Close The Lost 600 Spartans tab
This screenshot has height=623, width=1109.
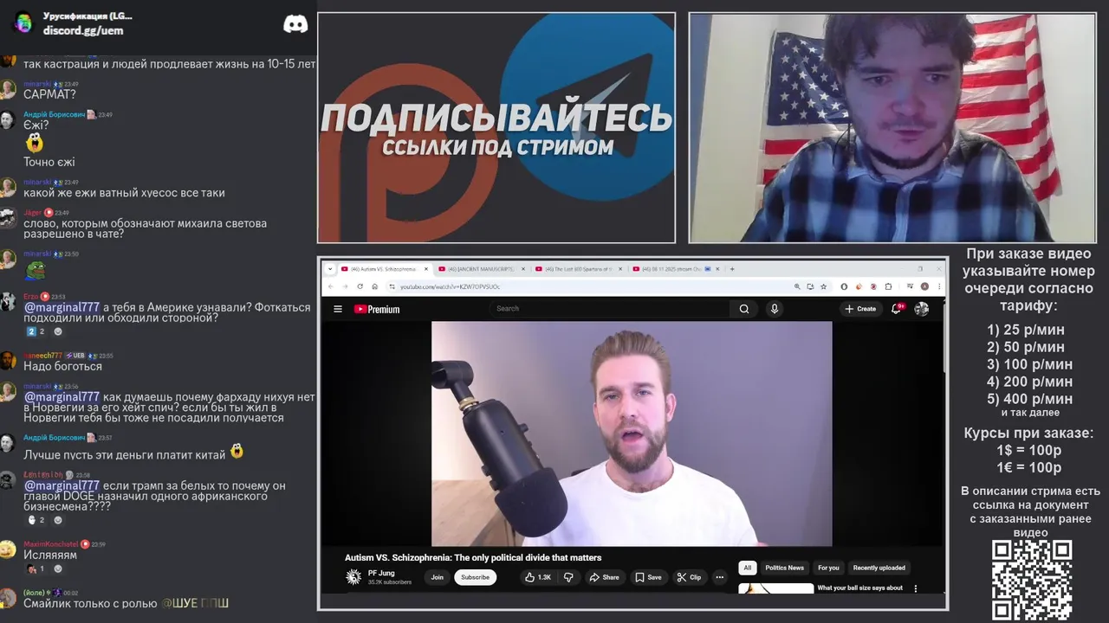click(x=619, y=269)
